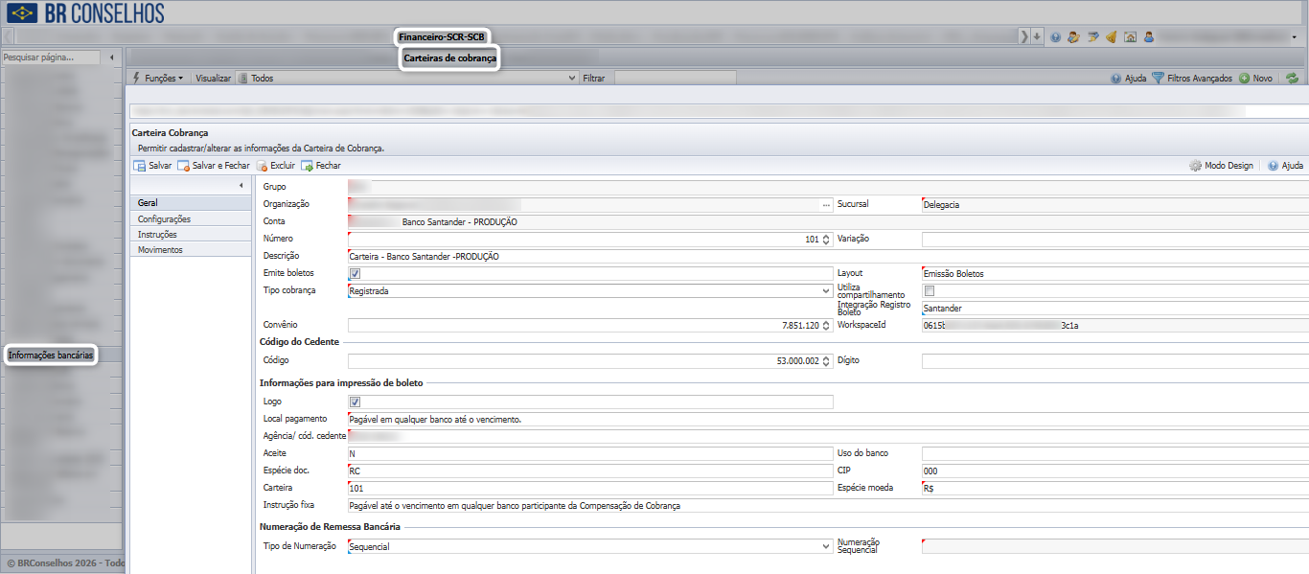Click Salvar e Fechar toolbar icon

click(183, 166)
